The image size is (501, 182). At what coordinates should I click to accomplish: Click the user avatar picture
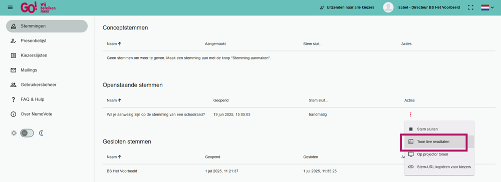[388, 7]
